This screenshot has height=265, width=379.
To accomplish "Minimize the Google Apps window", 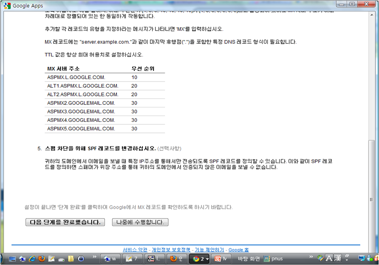I will coord(342,4).
